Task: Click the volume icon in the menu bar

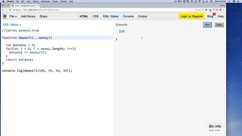Action: 207,2
